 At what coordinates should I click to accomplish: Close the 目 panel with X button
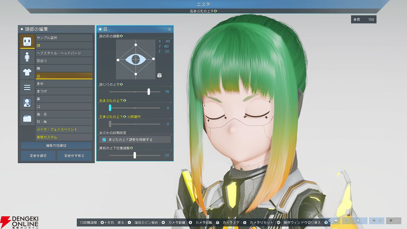coord(169,29)
